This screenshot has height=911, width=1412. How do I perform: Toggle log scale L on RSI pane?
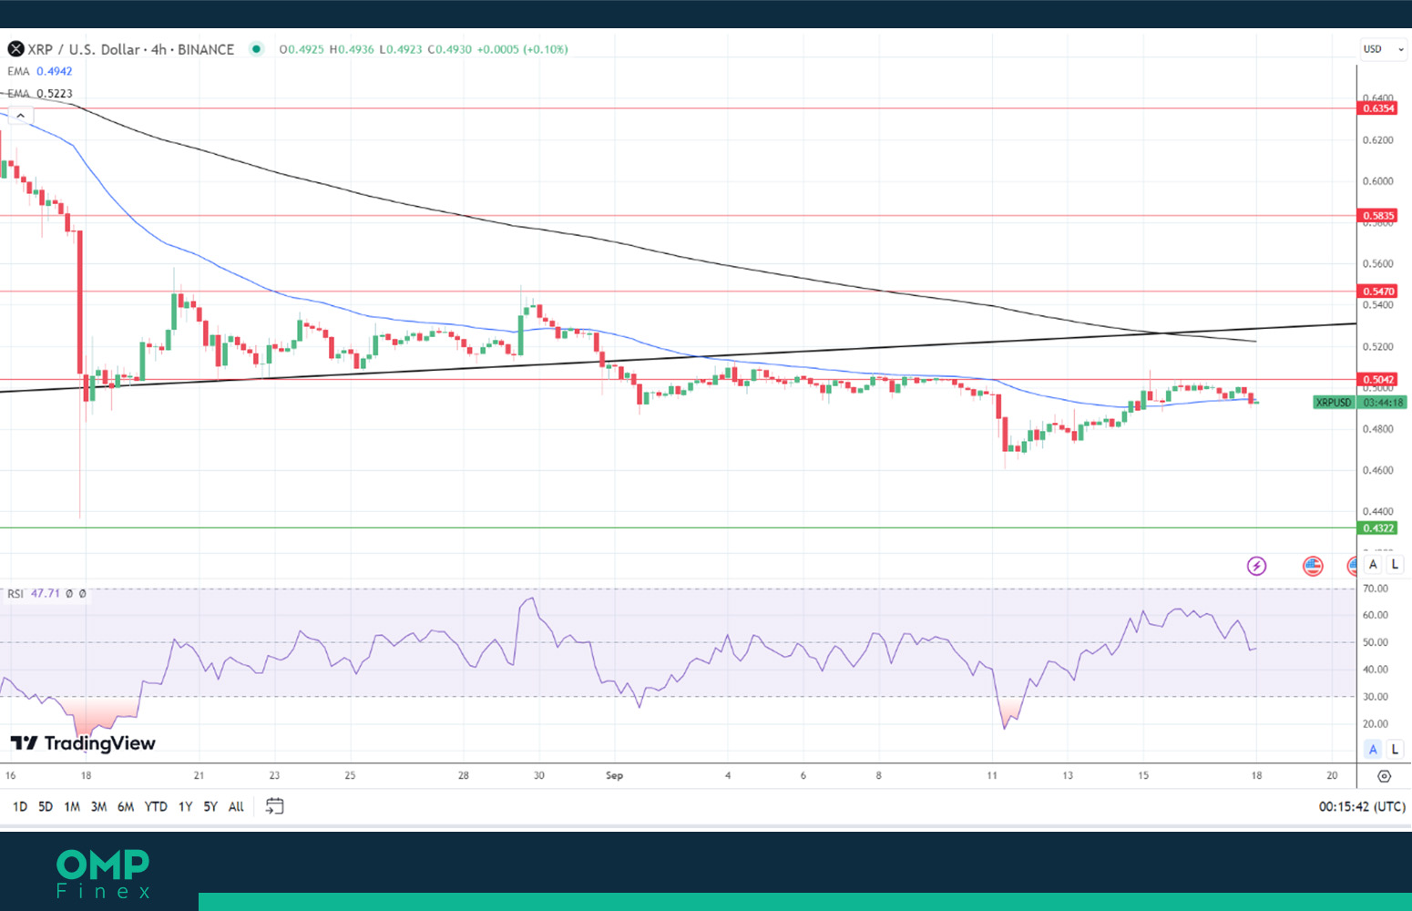[1395, 749]
